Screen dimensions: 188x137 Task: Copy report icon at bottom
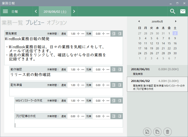click(157, 132)
